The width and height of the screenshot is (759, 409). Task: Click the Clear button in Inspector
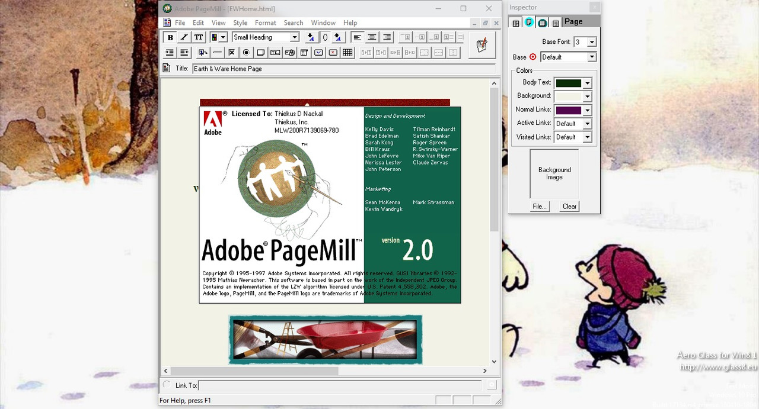click(x=570, y=207)
